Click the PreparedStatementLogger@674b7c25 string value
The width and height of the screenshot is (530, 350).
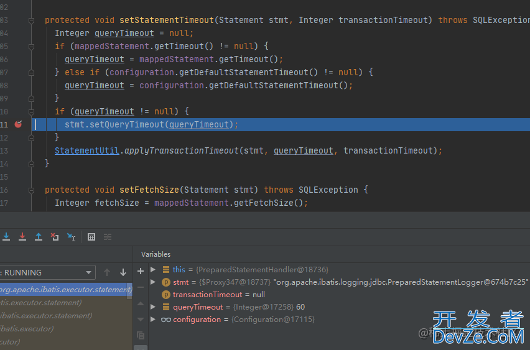[x=401, y=282]
